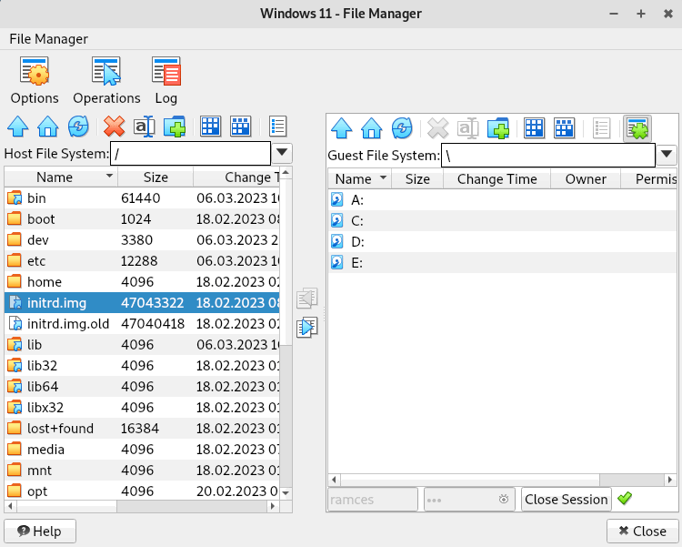Select guest drive C:
The height and width of the screenshot is (547, 682).
coord(502,221)
